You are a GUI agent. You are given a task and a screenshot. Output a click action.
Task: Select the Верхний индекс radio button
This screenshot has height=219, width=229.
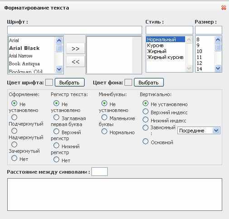click(x=145, y=112)
